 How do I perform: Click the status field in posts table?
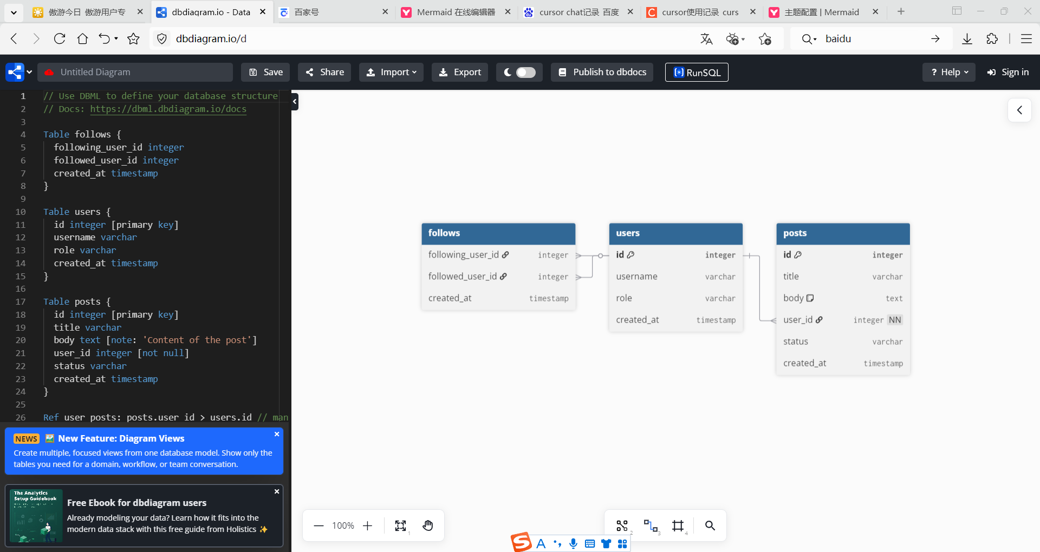click(x=843, y=341)
